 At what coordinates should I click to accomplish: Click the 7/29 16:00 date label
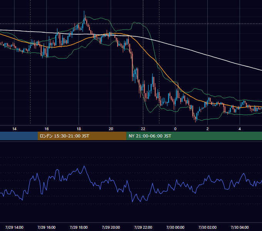click(x=47, y=227)
